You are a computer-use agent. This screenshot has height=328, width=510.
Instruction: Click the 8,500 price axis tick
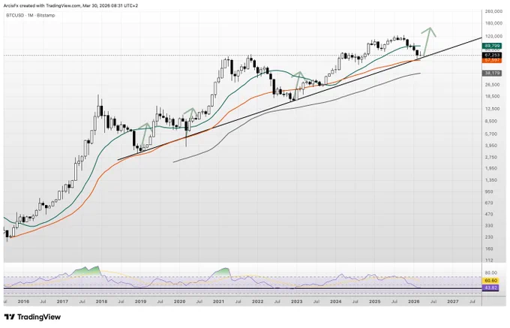(x=490, y=121)
